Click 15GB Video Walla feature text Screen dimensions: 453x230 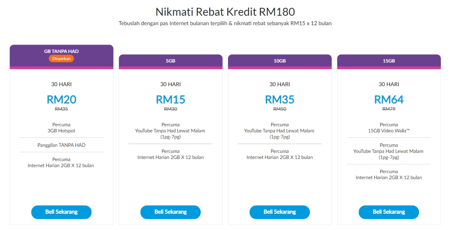coord(389,131)
